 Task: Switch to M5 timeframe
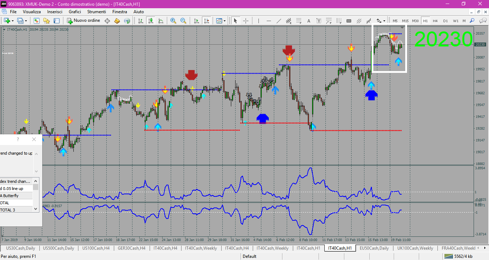pyautogui.click(x=395, y=21)
